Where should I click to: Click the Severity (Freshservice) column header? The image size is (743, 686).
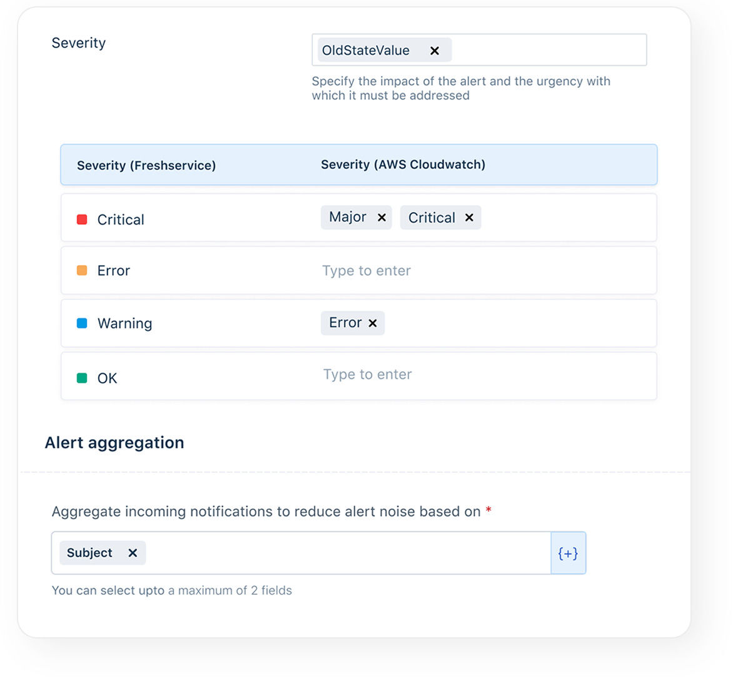click(146, 165)
